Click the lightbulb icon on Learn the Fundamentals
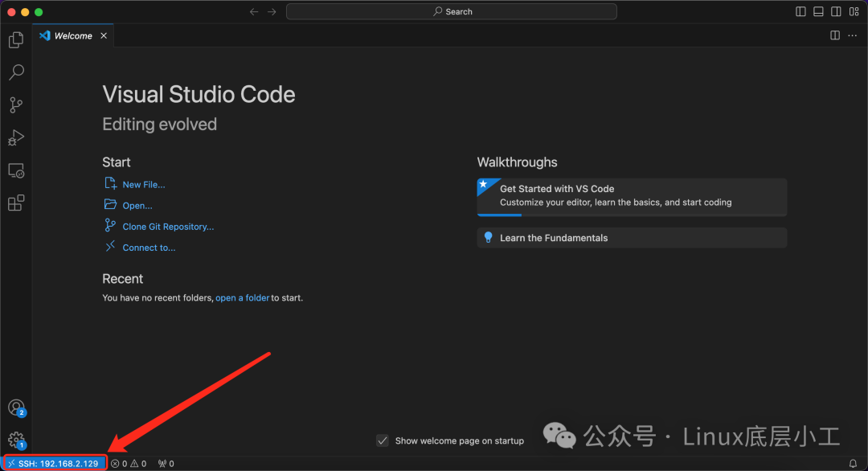The width and height of the screenshot is (868, 471). coord(489,237)
